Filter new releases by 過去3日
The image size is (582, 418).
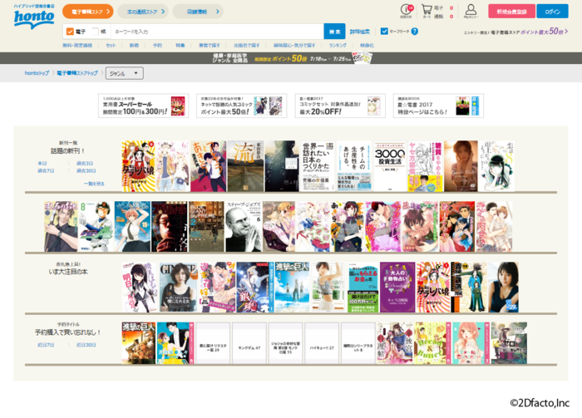tap(85, 163)
